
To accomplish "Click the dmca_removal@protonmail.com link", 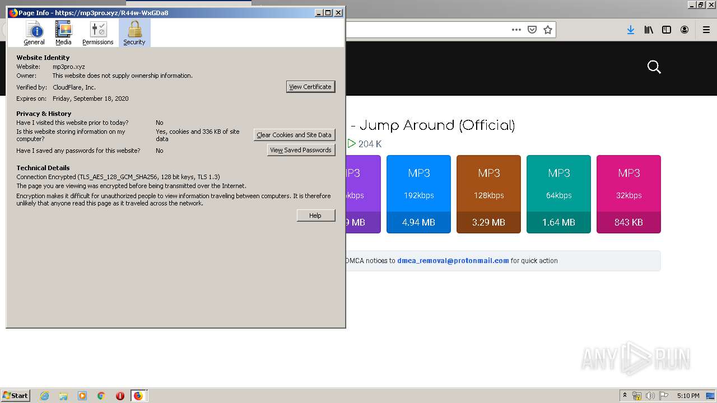I will 453,260.
